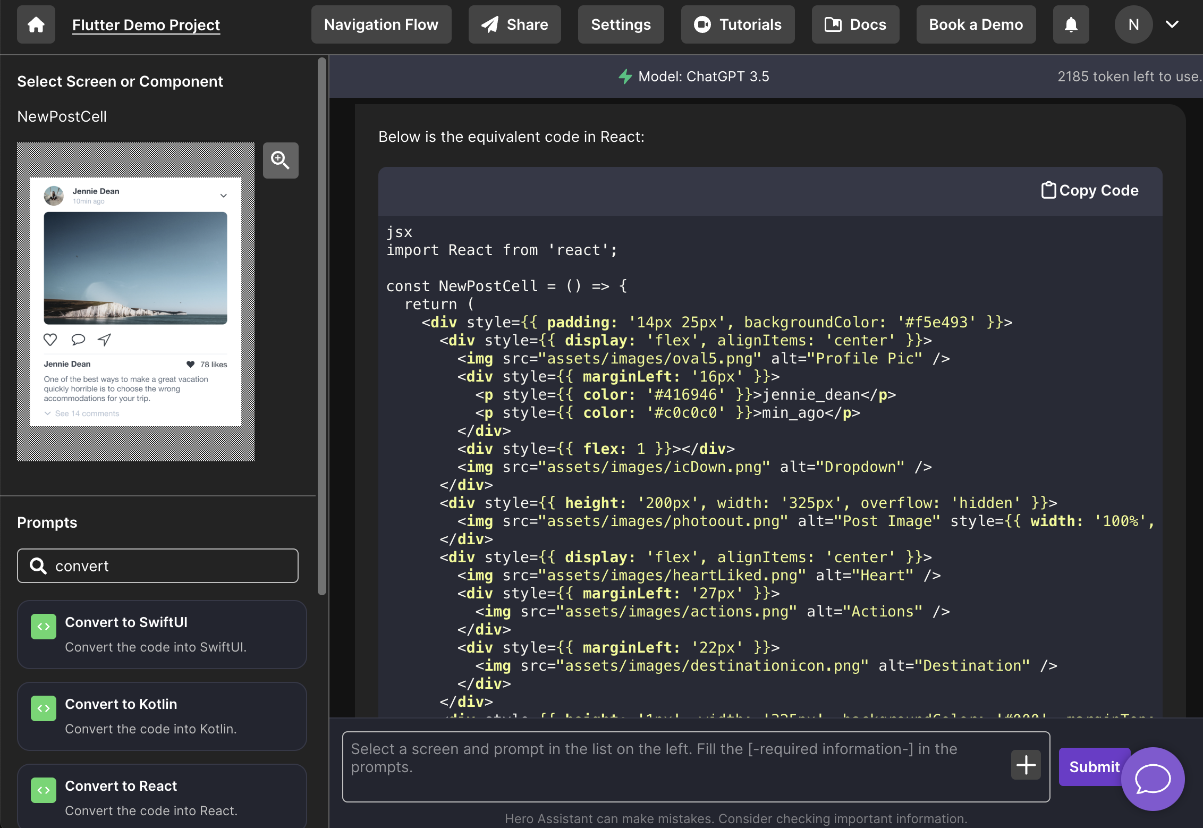
Task: Click the magnifier zoom preview icon
Action: (x=280, y=160)
